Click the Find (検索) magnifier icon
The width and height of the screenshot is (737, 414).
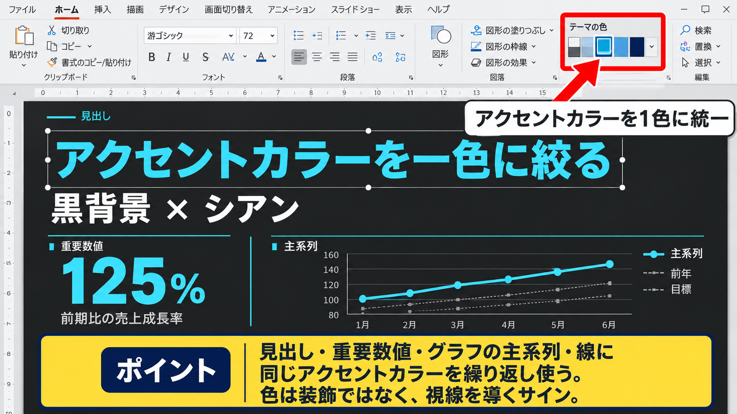pos(685,30)
